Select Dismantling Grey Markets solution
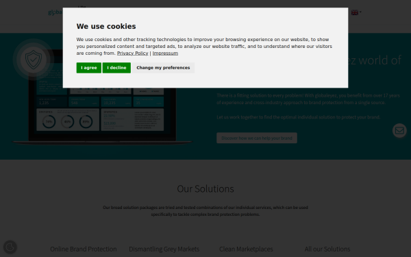411x257 pixels. click(164, 249)
